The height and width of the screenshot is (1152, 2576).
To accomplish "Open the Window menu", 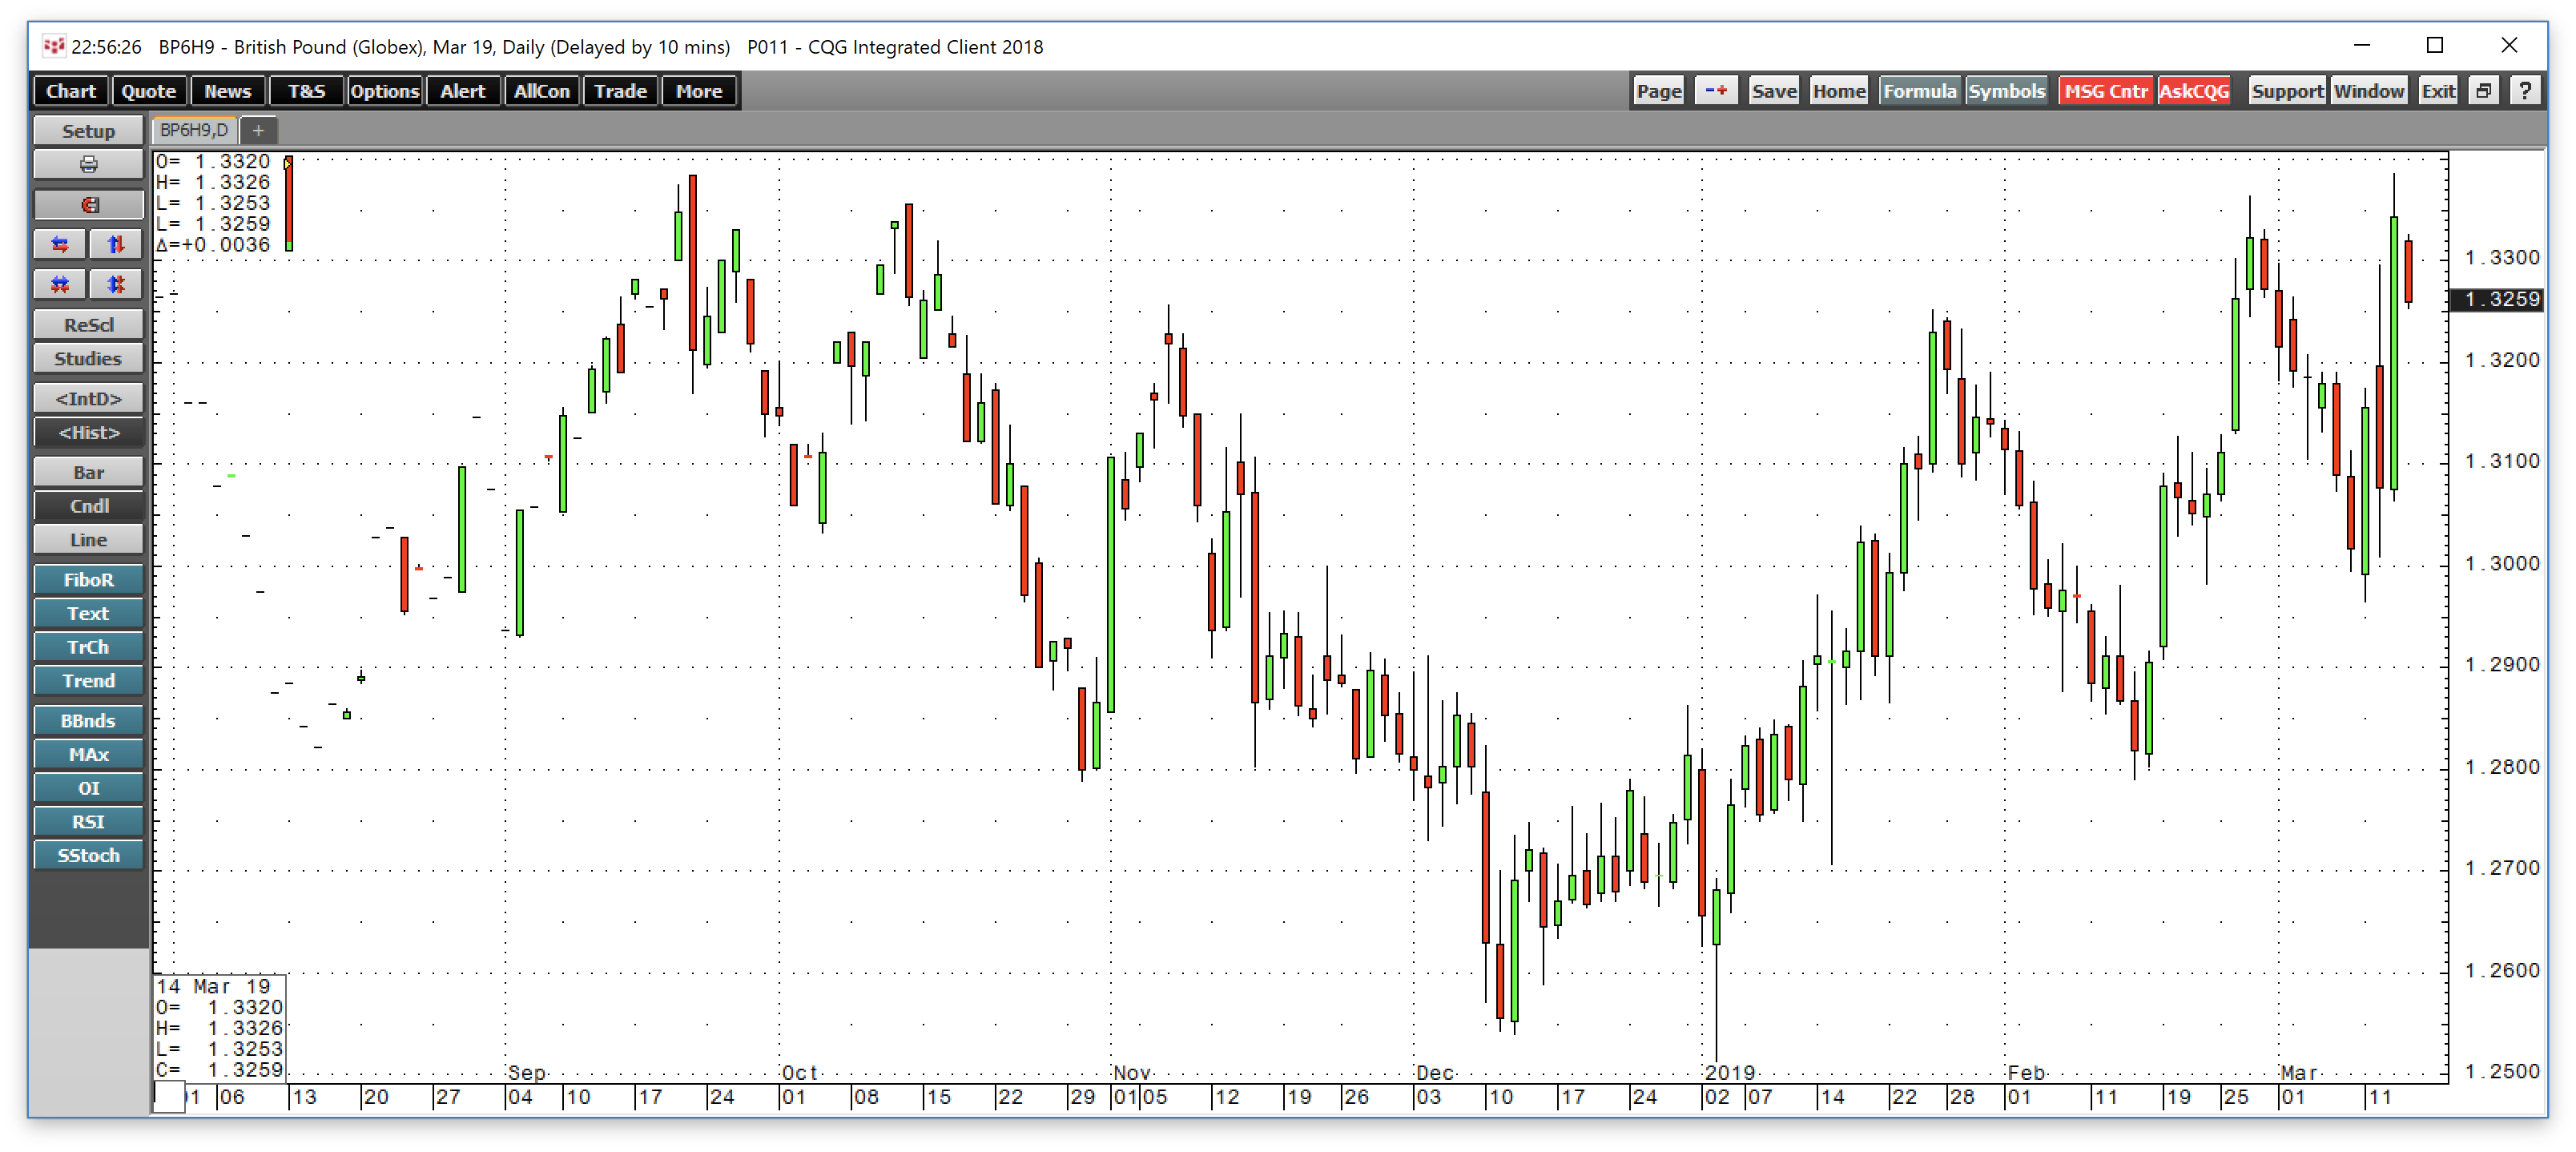I will tap(2368, 91).
